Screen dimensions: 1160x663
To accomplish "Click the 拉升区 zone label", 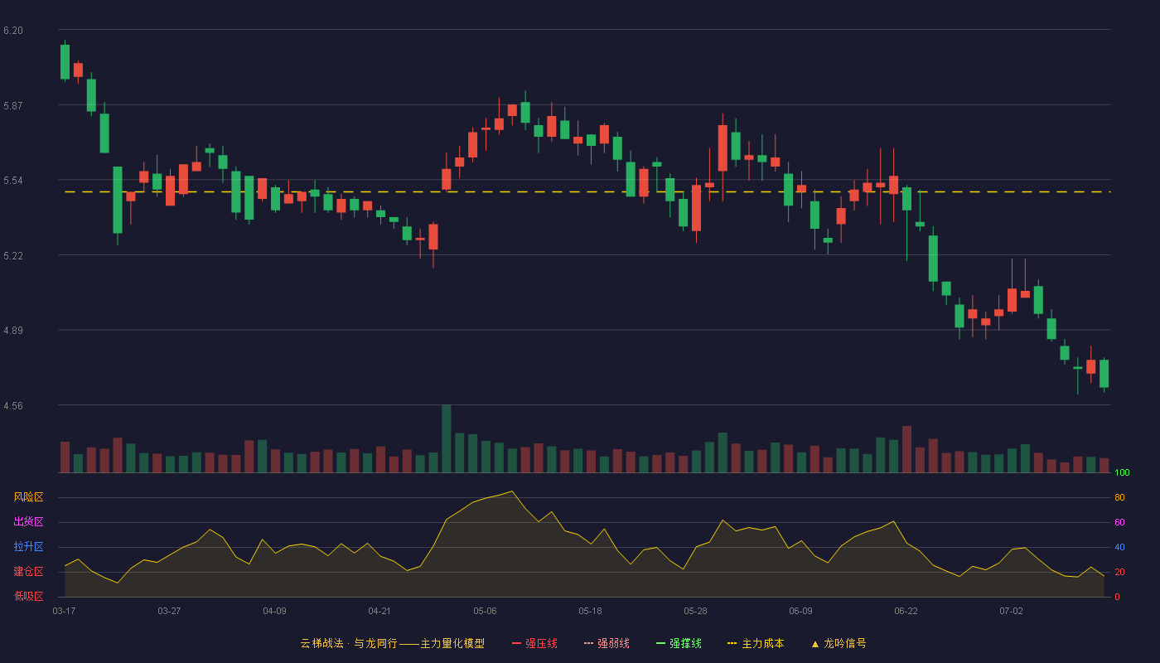I will coord(28,547).
